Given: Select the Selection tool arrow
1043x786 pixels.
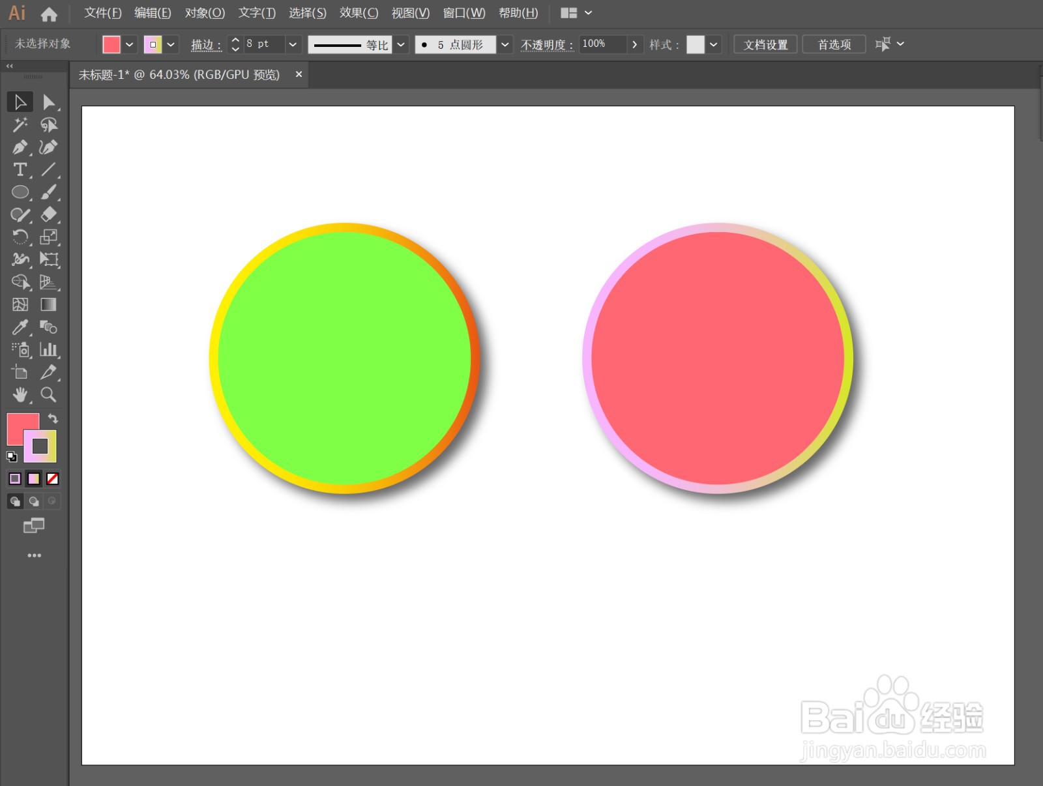Looking at the screenshot, I should click(20, 102).
